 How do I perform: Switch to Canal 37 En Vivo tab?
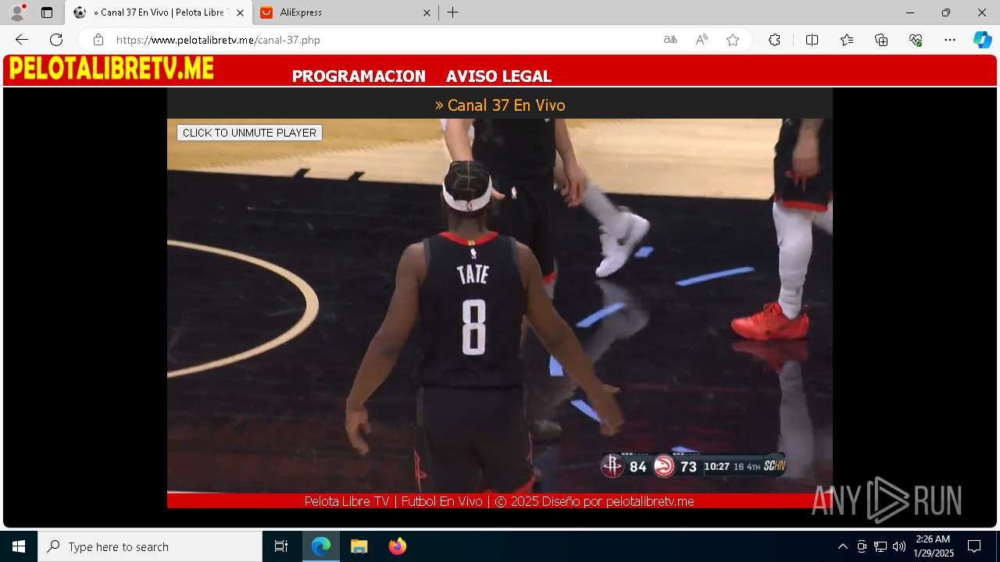point(159,12)
